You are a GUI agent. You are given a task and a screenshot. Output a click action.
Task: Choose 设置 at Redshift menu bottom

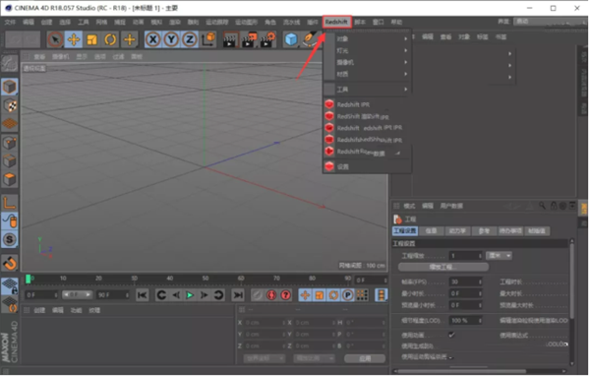click(367, 166)
